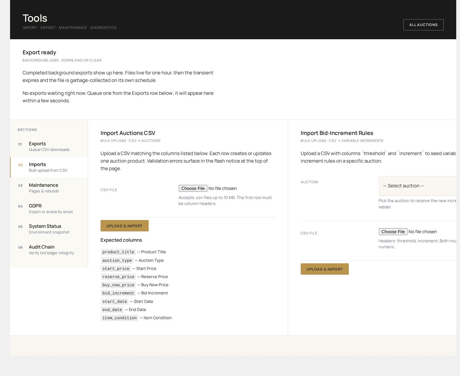Click the product_title column code

point(118,252)
